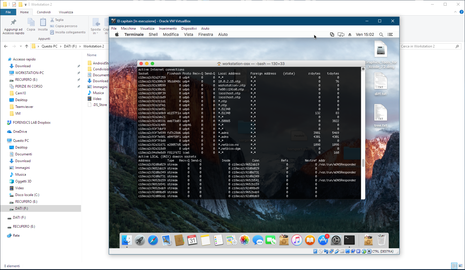Open FaceTime green camera icon

271,240
